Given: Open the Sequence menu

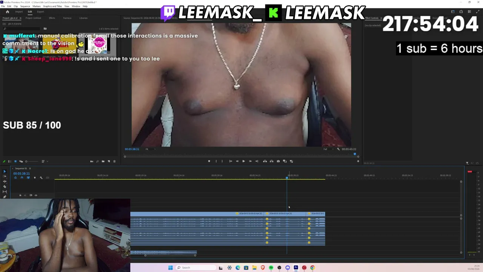Looking at the screenshot, I should point(25,6).
